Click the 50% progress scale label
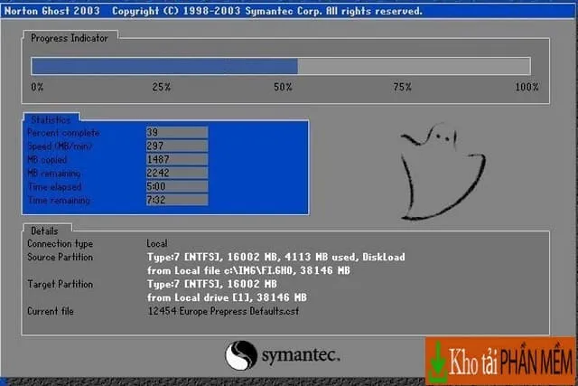Screen dimensions: 578x386 (283, 87)
